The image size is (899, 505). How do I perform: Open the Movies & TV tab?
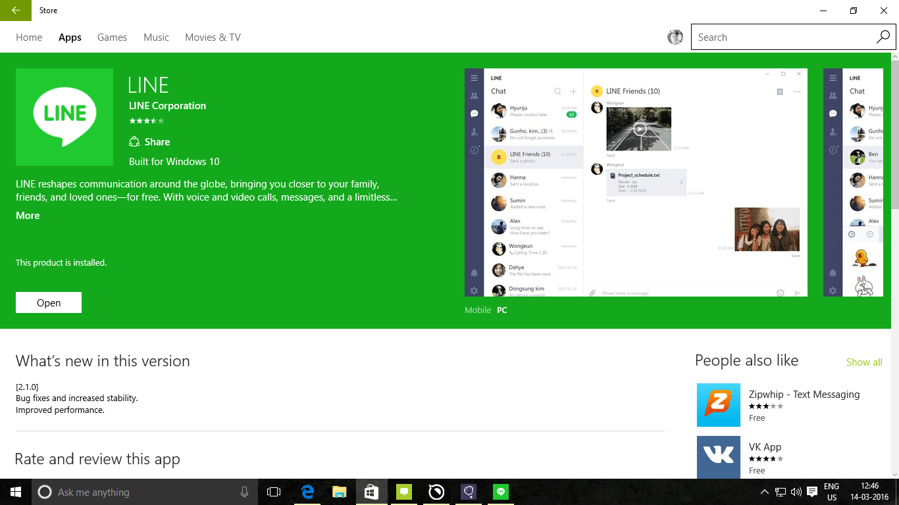(213, 37)
